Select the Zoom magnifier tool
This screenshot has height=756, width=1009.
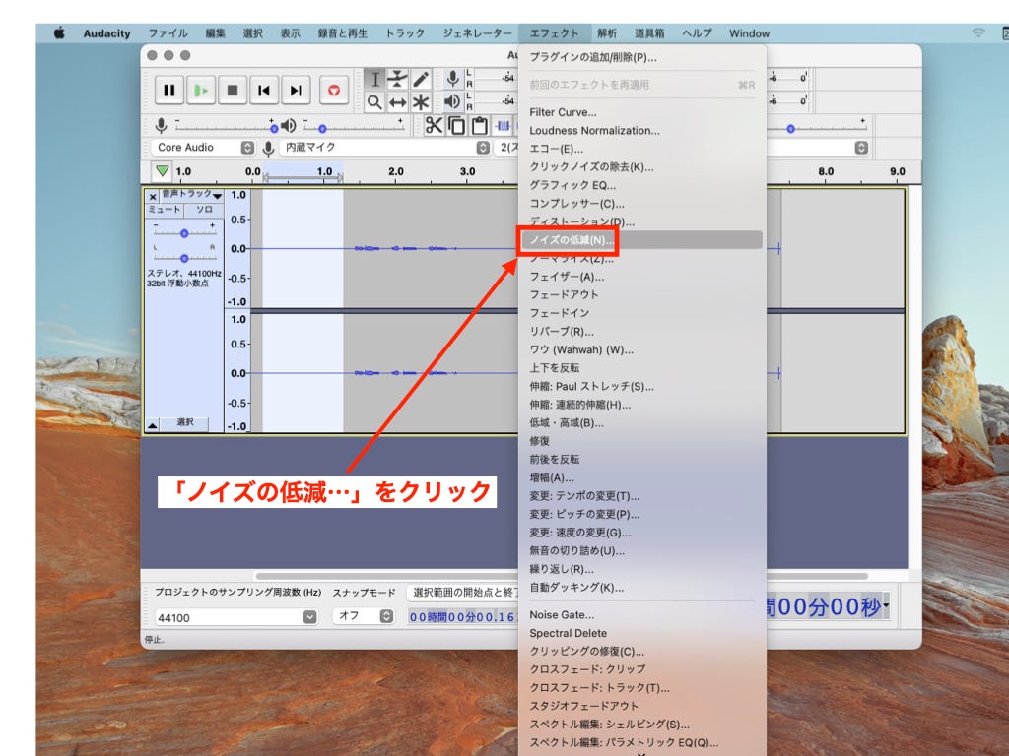(375, 102)
